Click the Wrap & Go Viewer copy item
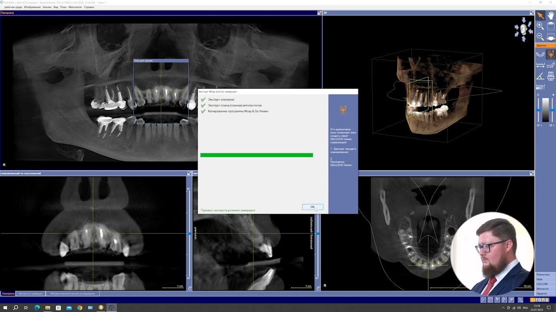Viewport: 556px width, 312px height. click(x=235, y=111)
